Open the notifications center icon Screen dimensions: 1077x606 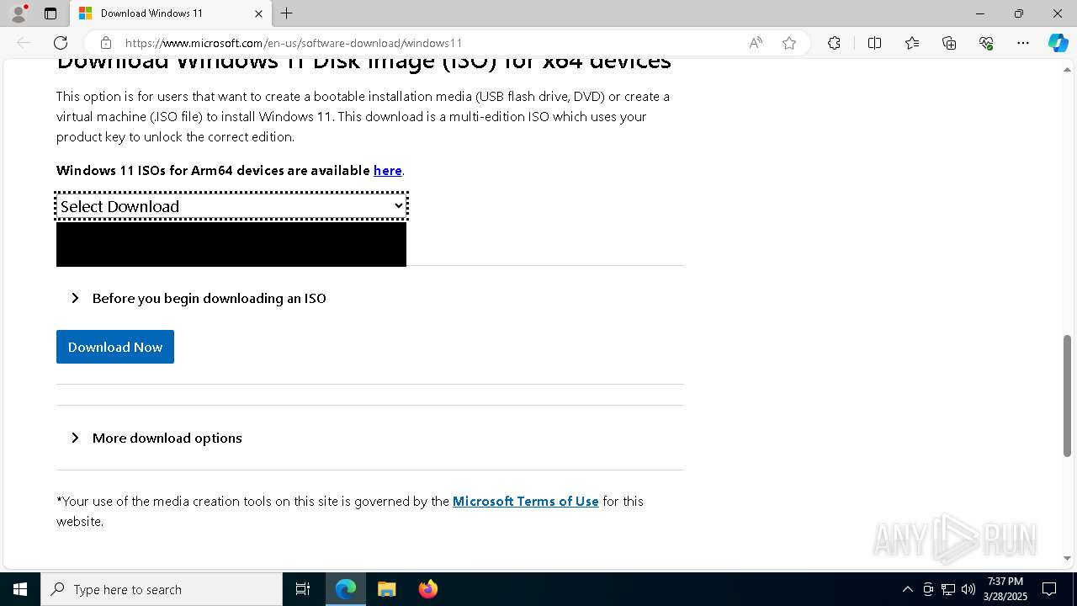tap(1049, 589)
